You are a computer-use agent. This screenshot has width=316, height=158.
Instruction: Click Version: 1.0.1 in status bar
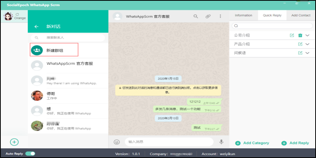(127, 154)
